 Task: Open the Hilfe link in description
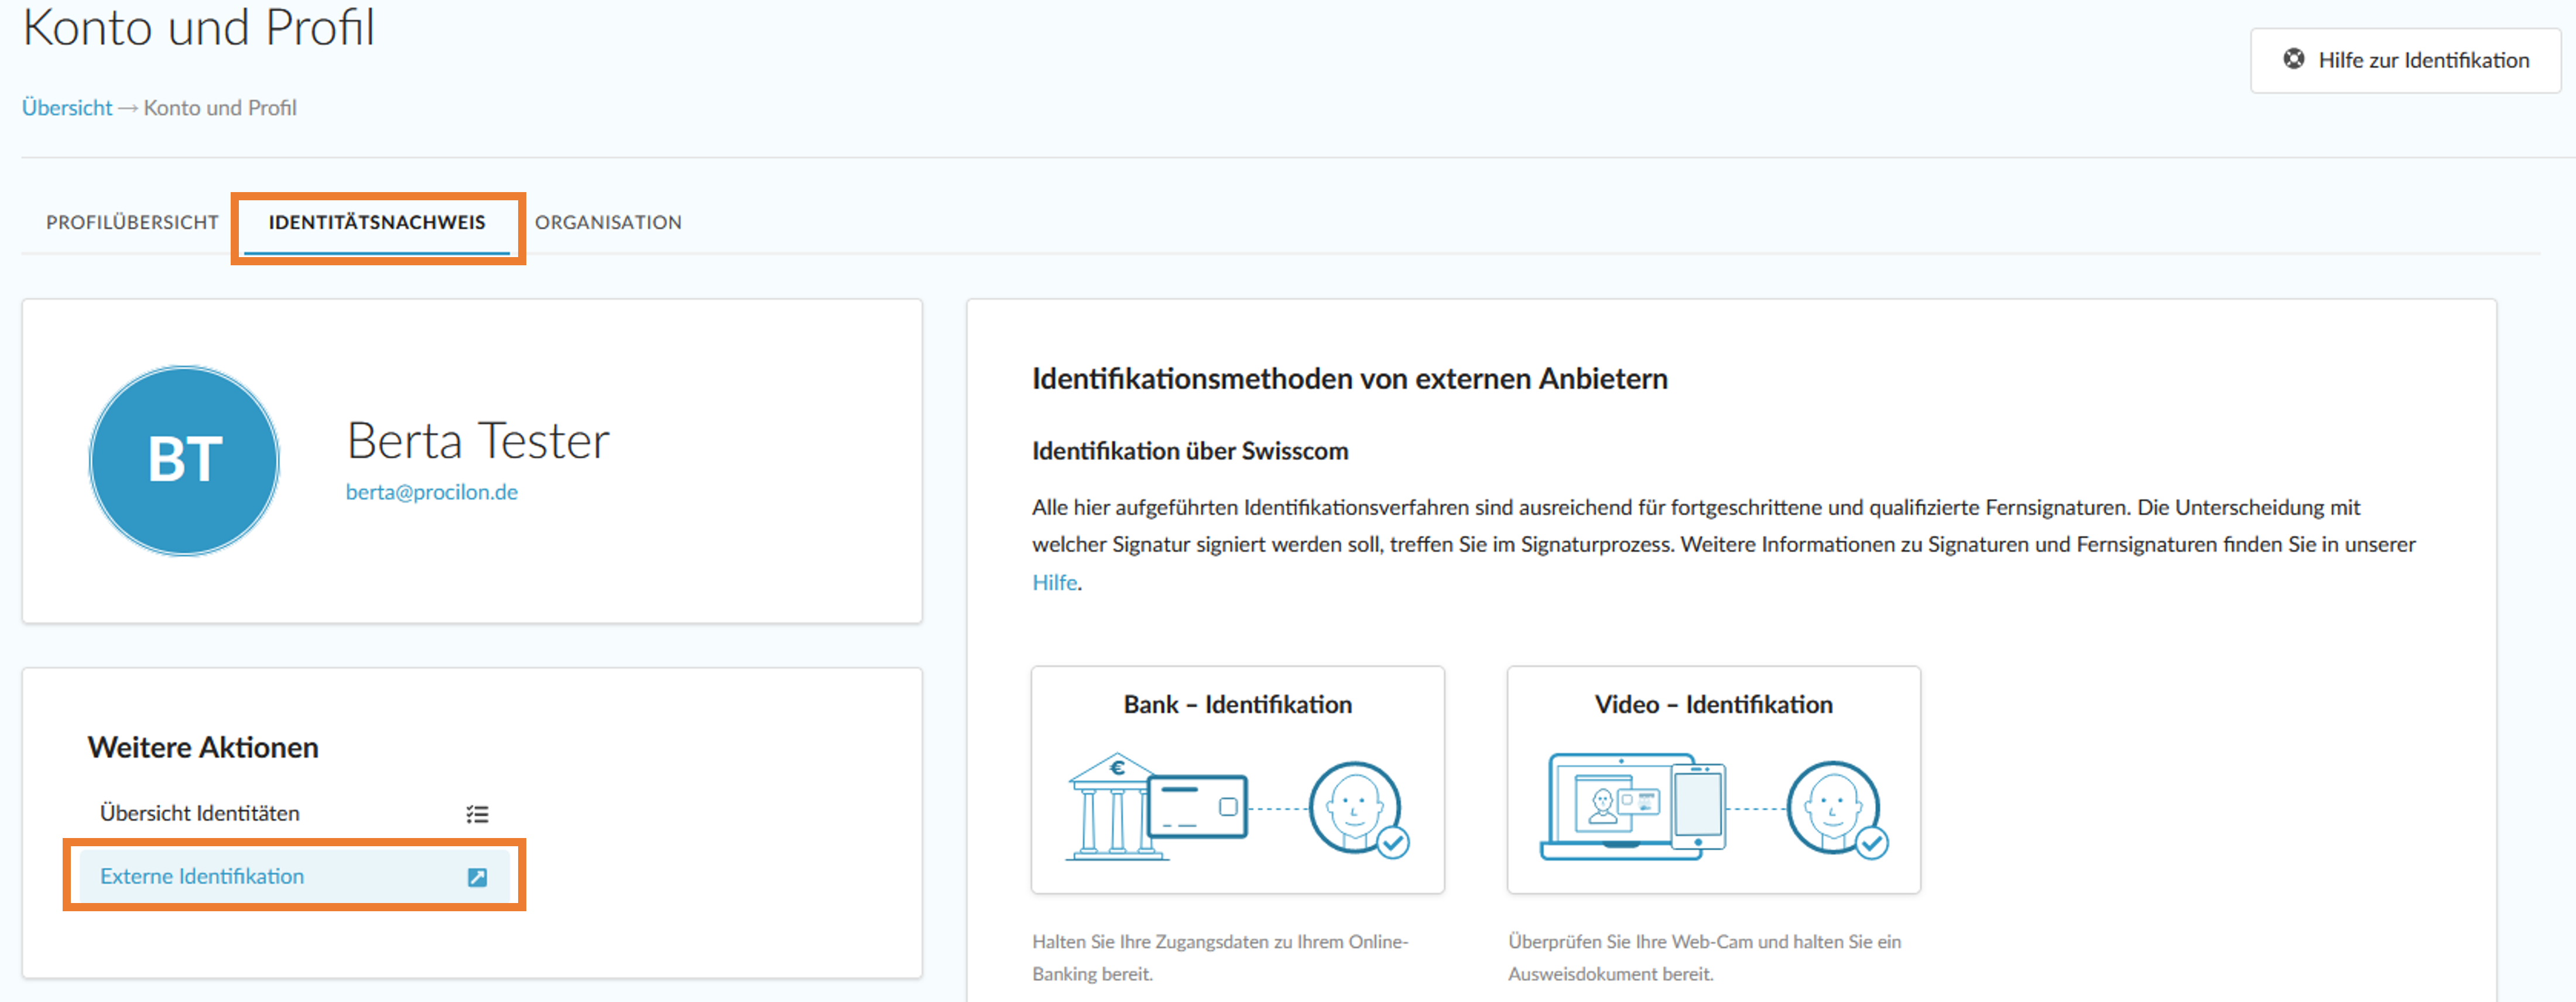pyautogui.click(x=1054, y=582)
